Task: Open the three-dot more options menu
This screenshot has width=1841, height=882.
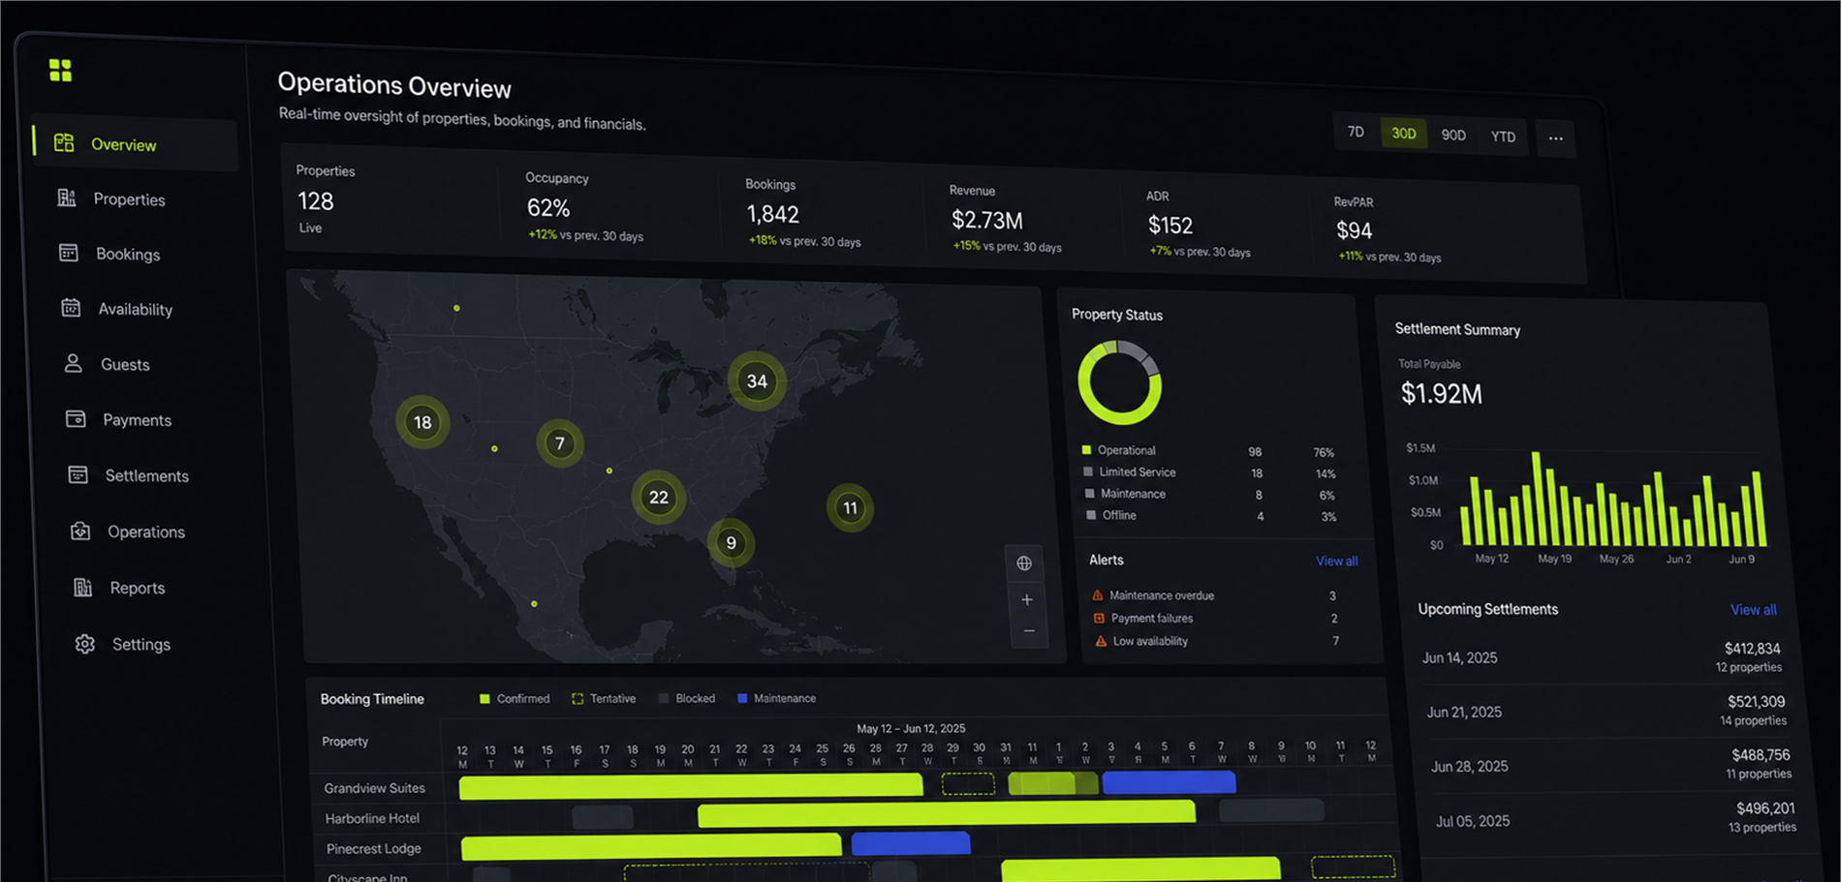Action: 1555,138
